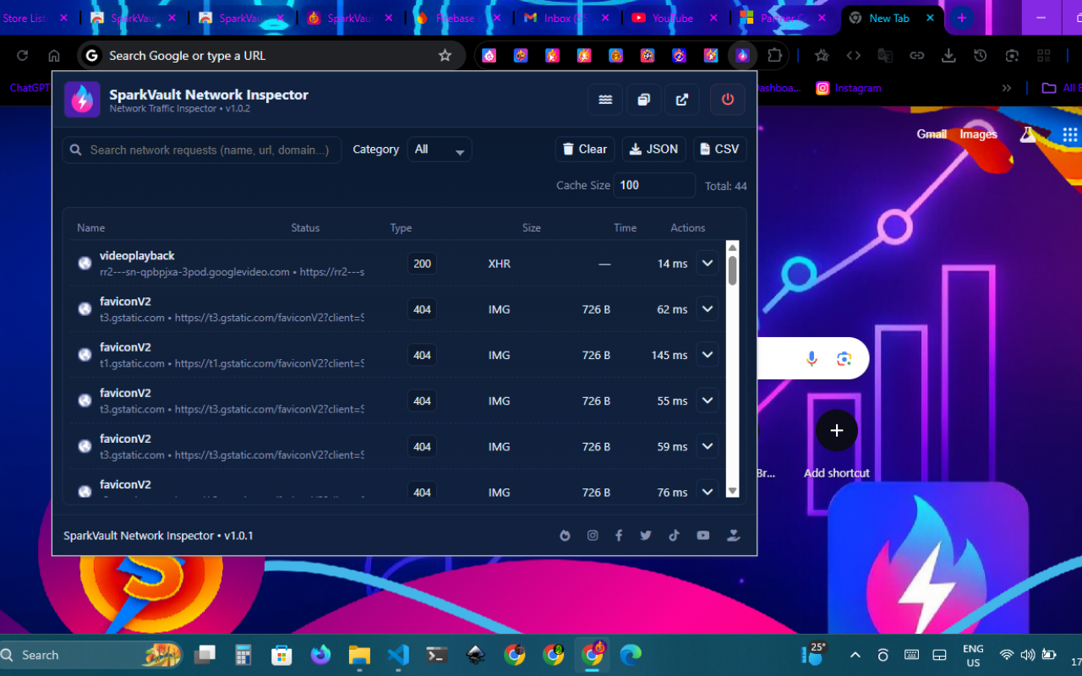Bookmark this tab with the star icon
Image resolution: width=1082 pixels, height=676 pixels.
tap(445, 56)
